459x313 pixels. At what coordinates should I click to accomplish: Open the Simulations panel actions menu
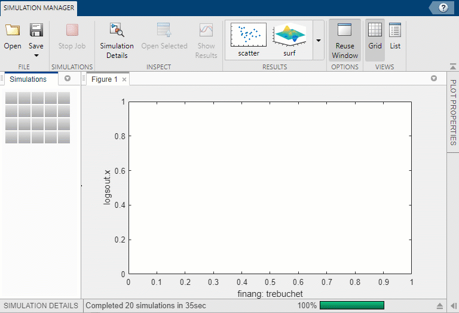[67, 79]
